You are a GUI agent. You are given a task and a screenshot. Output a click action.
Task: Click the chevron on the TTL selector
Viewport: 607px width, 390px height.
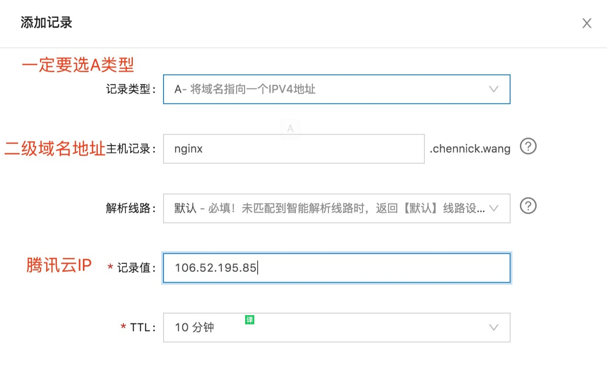tap(494, 328)
